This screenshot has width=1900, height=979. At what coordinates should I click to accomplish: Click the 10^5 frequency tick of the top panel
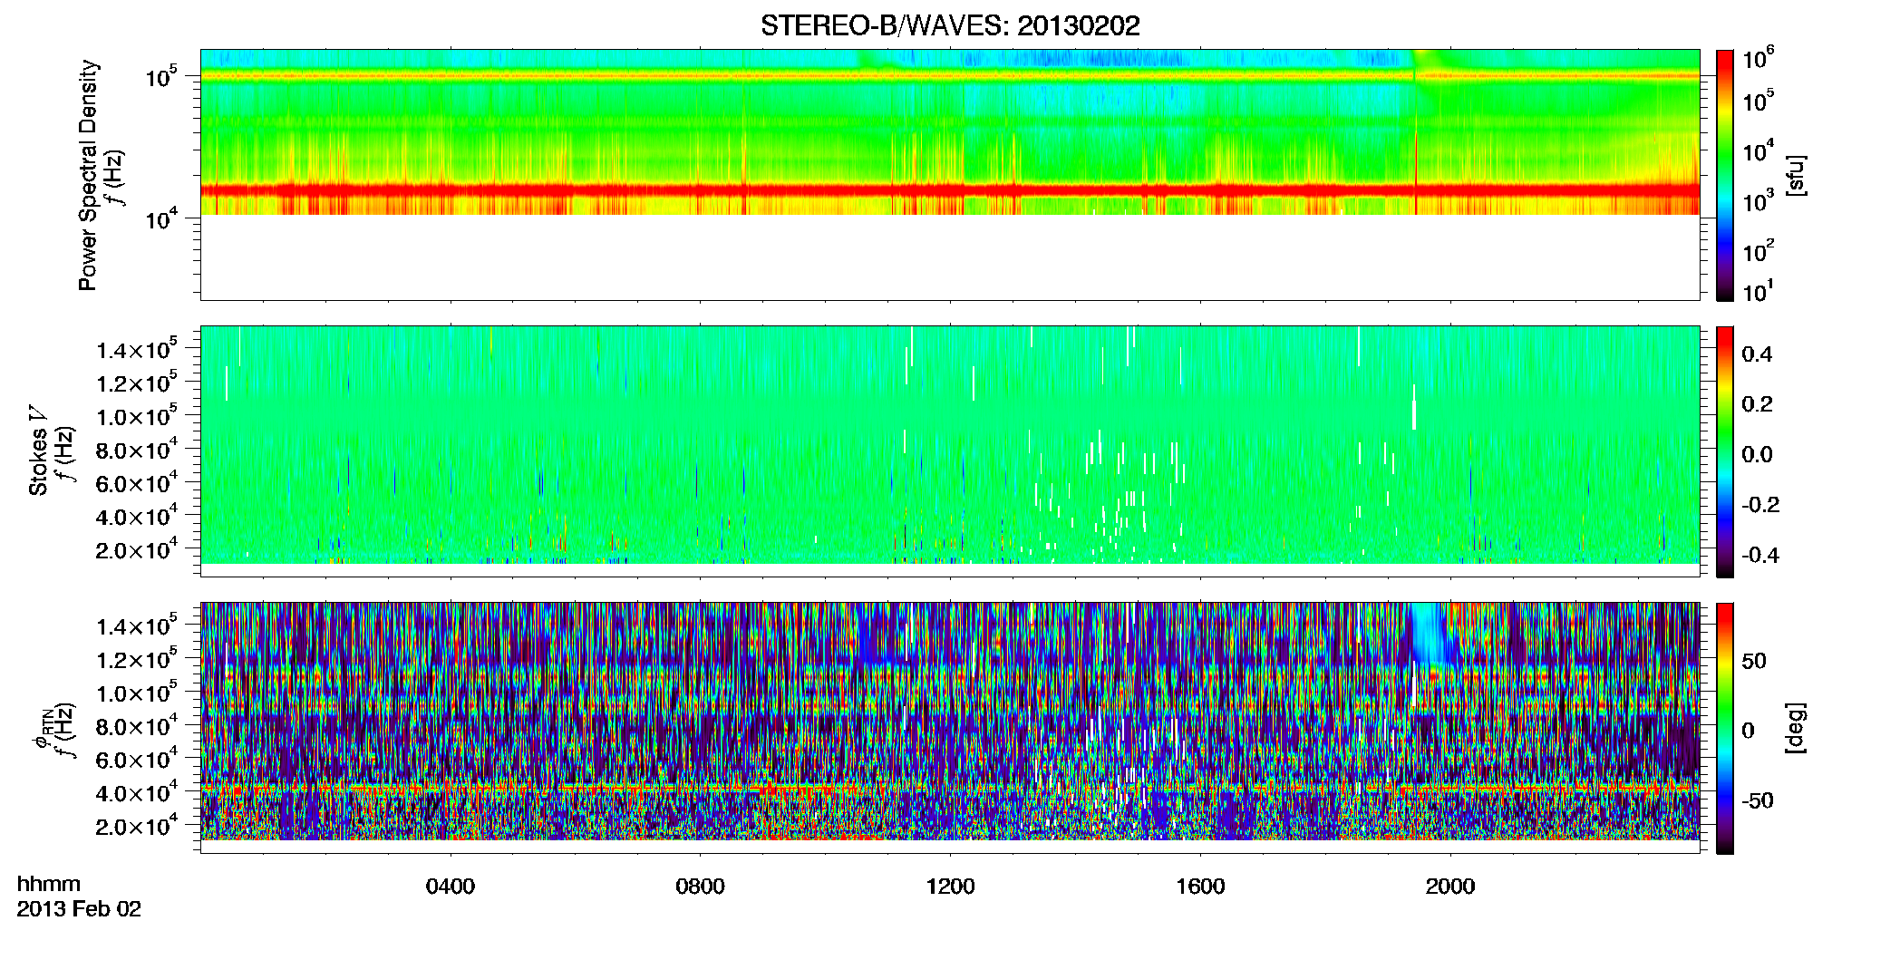point(161,76)
